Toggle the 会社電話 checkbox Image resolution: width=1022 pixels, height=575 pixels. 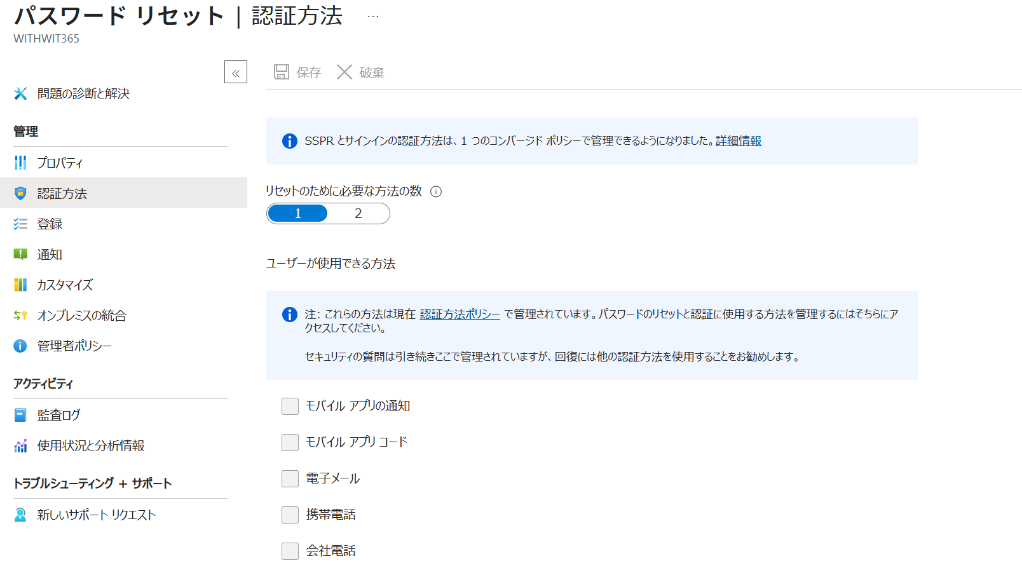tap(290, 551)
